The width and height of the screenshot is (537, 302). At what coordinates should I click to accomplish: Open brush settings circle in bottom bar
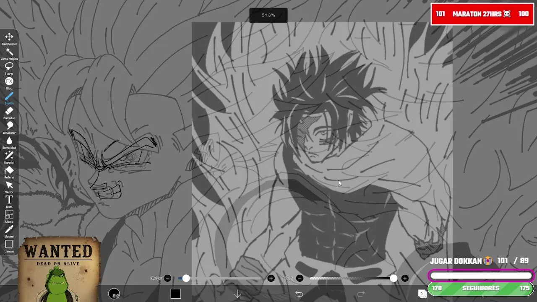point(114,294)
